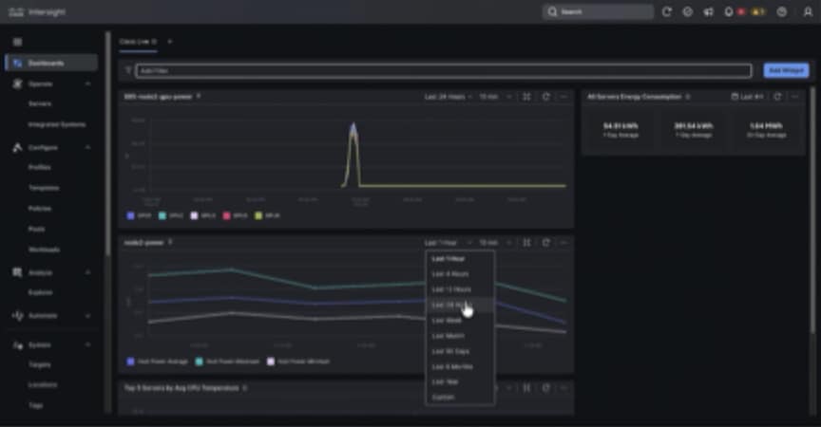Open Locations under System
Screen dimensions: 821x427
click(43, 384)
